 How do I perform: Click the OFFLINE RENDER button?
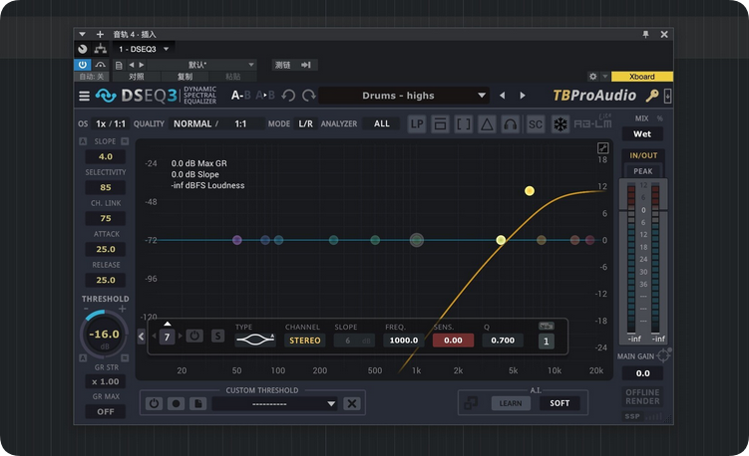pyautogui.click(x=643, y=397)
